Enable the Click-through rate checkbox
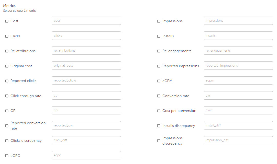The image size is (277, 164). pos(7,96)
